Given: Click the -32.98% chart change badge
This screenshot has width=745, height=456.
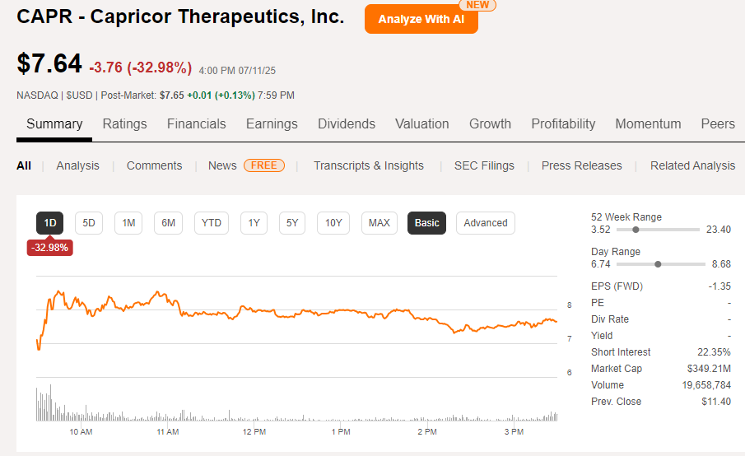Looking at the screenshot, I should coord(49,247).
